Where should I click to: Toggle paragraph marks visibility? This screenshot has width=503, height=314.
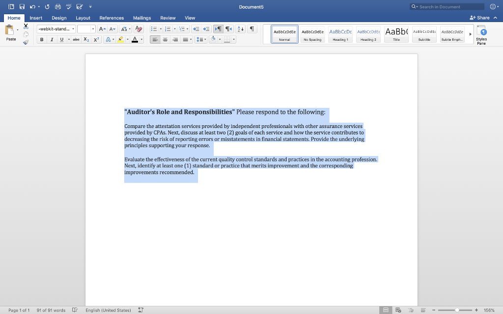(x=251, y=29)
